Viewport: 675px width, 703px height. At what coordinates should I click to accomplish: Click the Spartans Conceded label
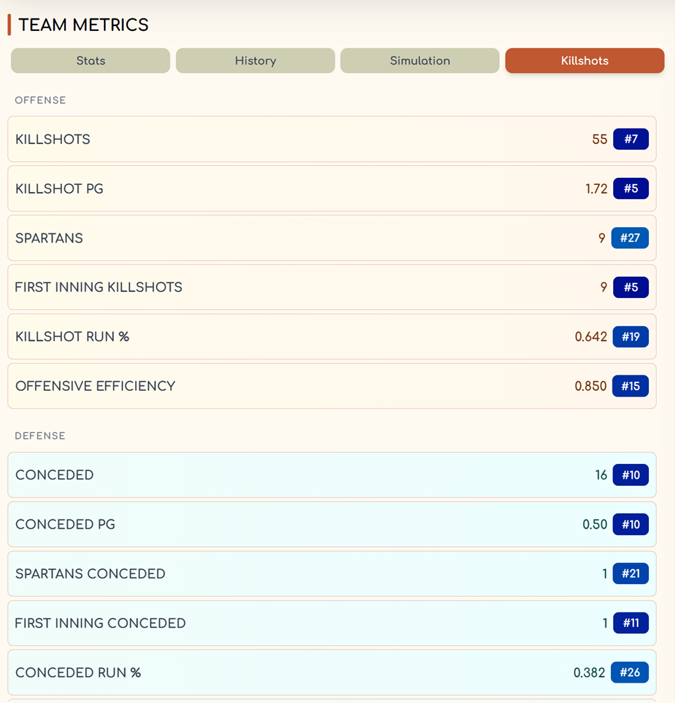pos(90,574)
